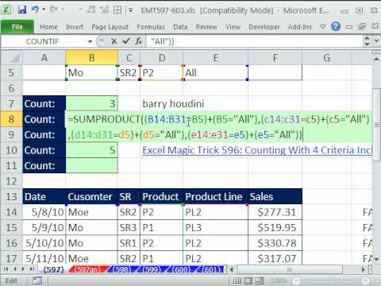Toggle minimize the ribbon caret

[323, 27]
